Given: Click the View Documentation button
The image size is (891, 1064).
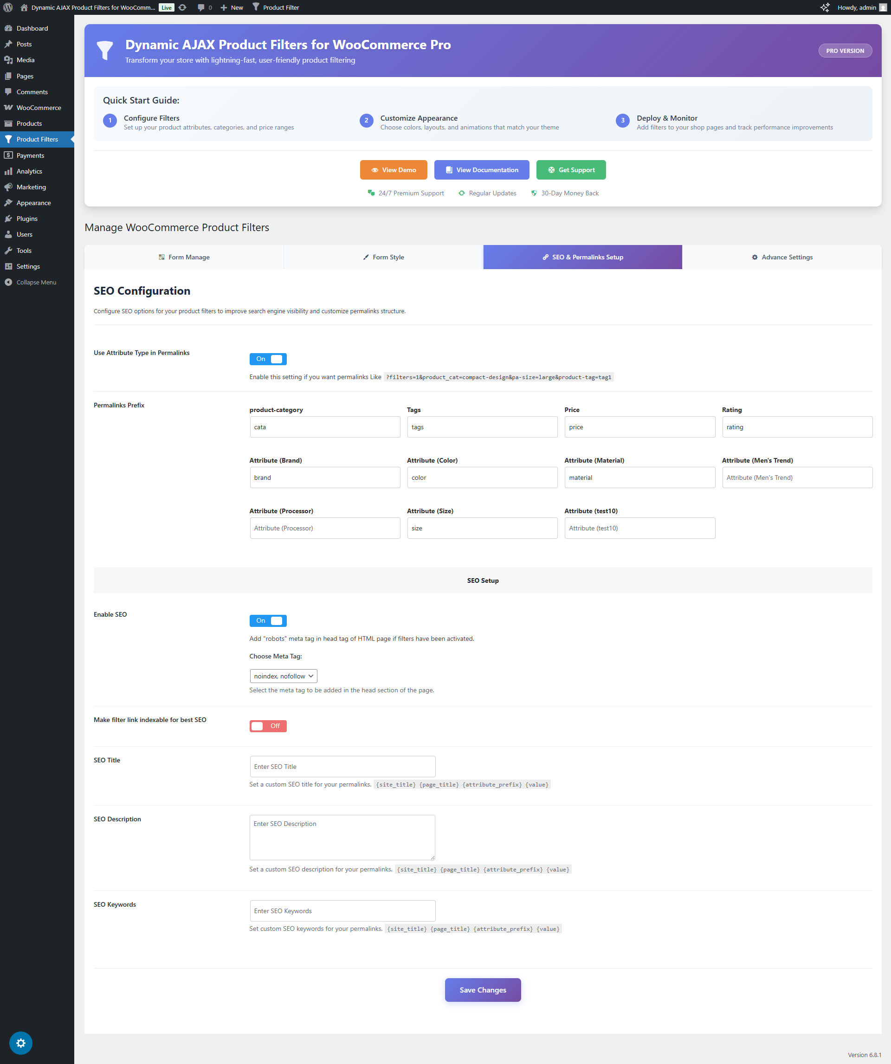Looking at the screenshot, I should tap(482, 170).
